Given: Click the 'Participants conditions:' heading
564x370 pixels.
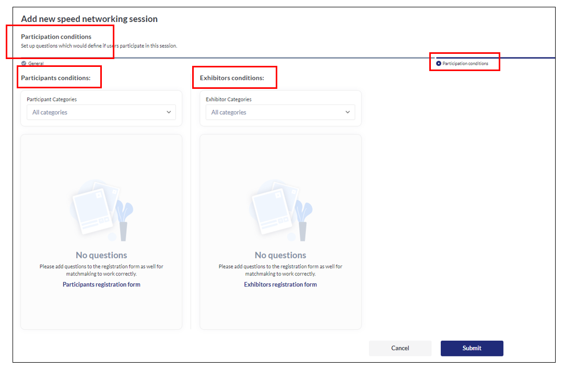Looking at the screenshot, I should click(56, 78).
